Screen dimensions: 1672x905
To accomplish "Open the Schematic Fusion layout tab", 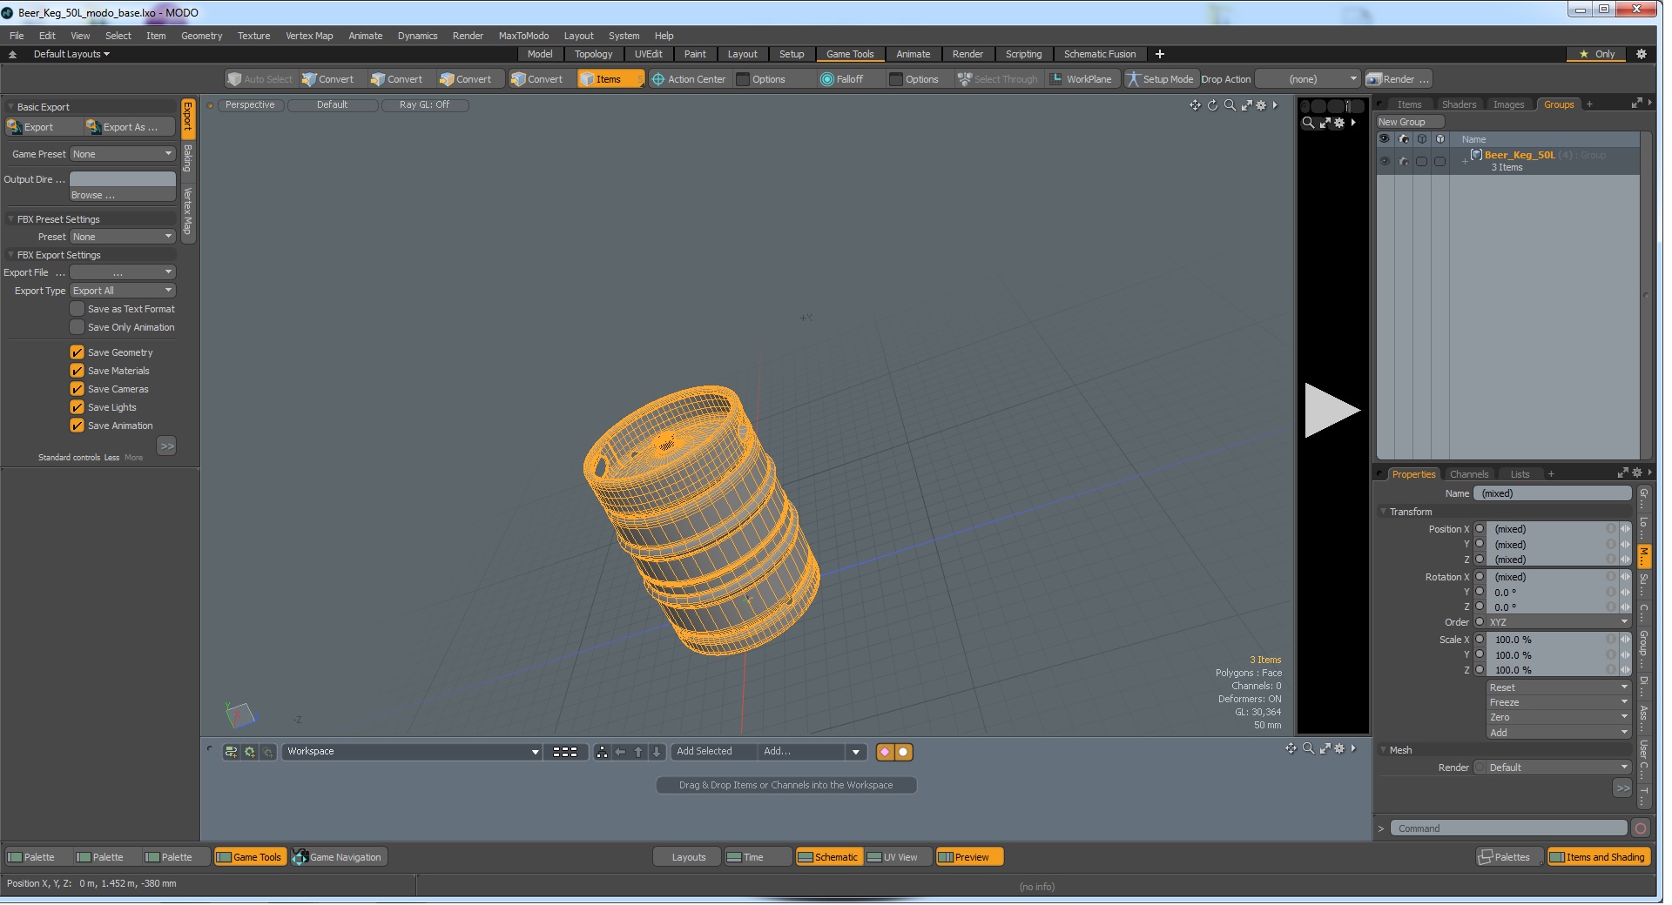I will 1099,54.
